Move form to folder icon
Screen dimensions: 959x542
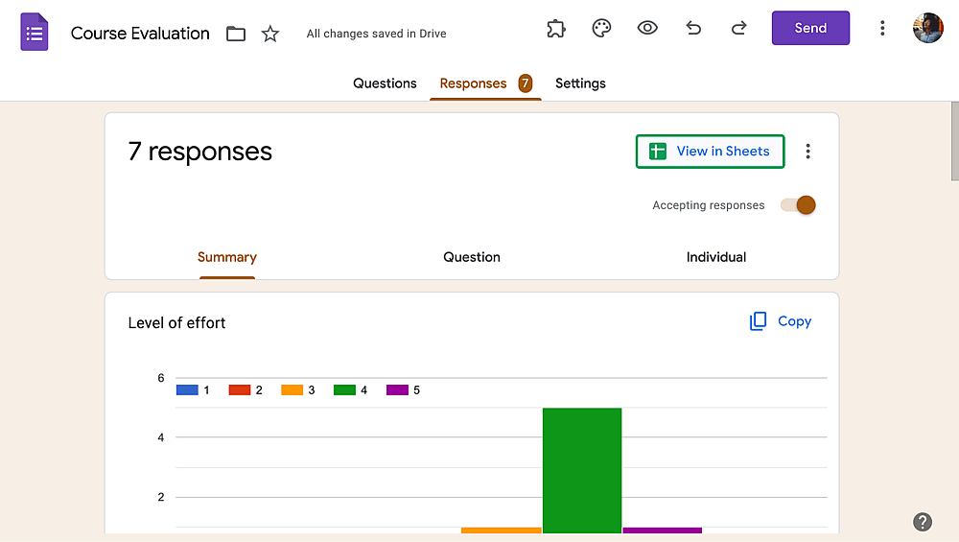(x=236, y=34)
